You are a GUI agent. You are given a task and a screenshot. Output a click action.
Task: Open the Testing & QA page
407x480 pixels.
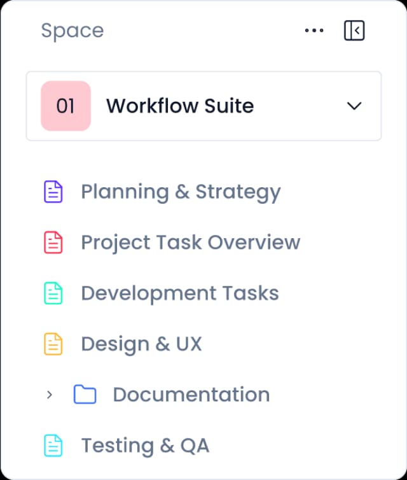pos(145,446)
